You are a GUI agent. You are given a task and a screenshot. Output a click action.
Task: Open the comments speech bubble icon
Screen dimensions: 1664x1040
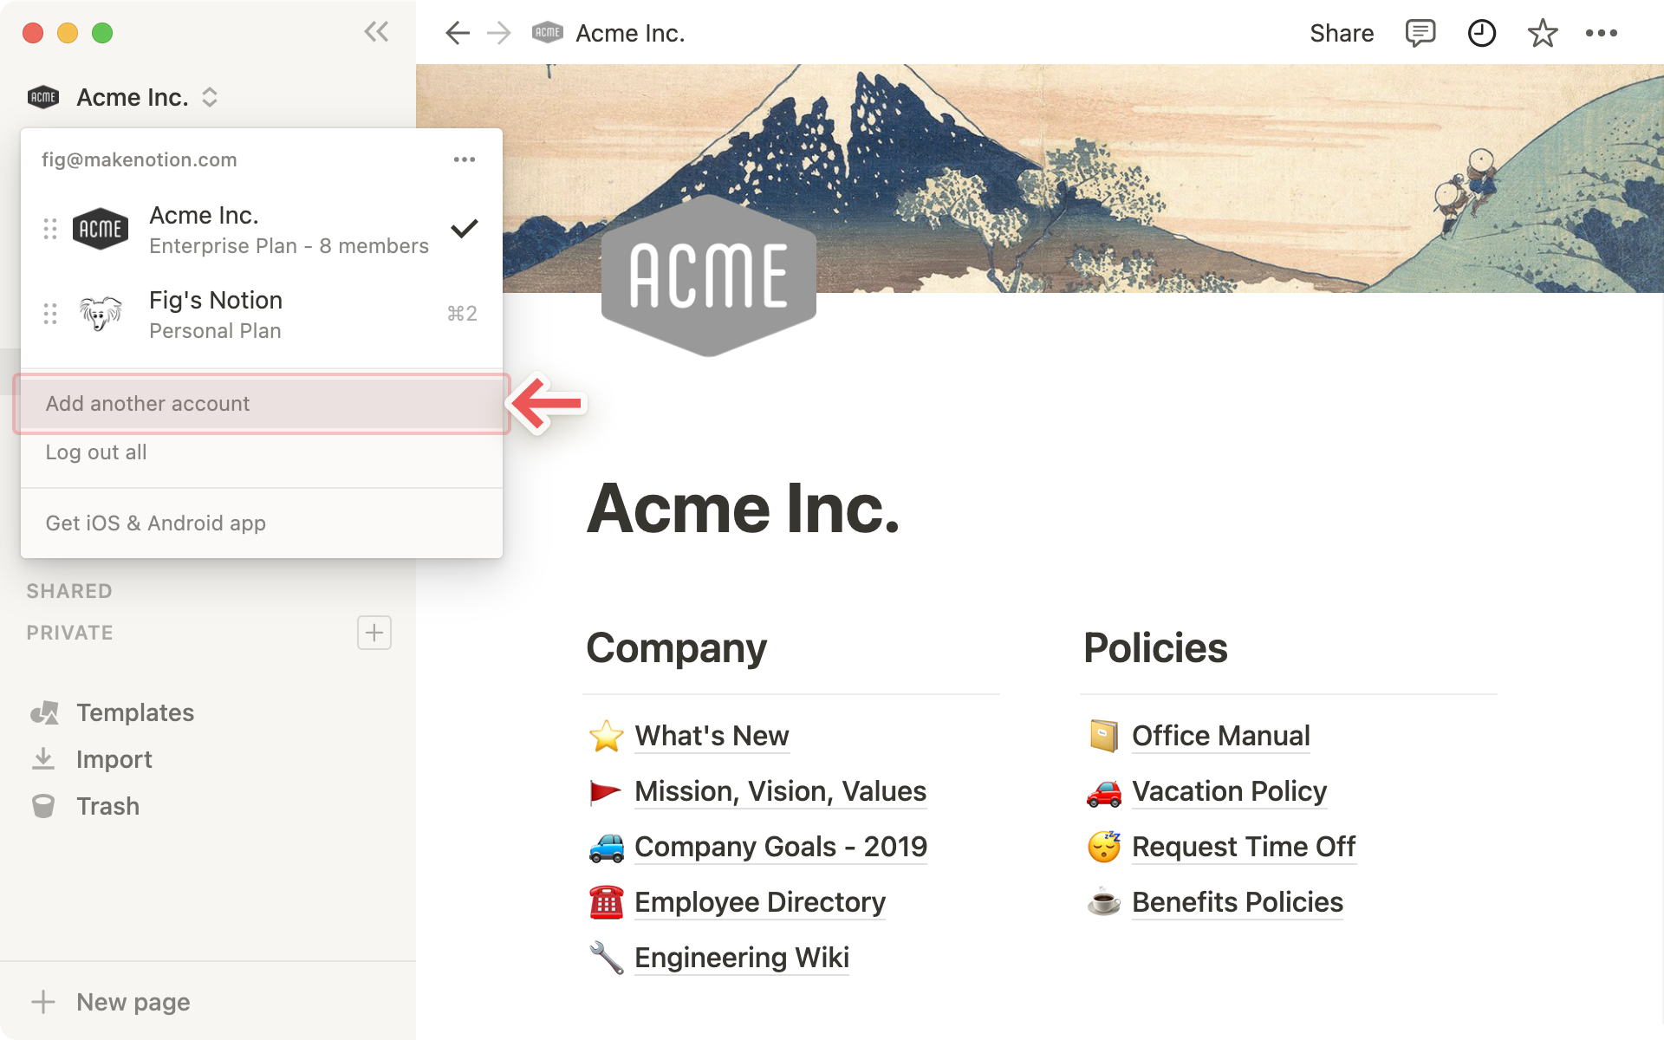tap(1420, 33)
